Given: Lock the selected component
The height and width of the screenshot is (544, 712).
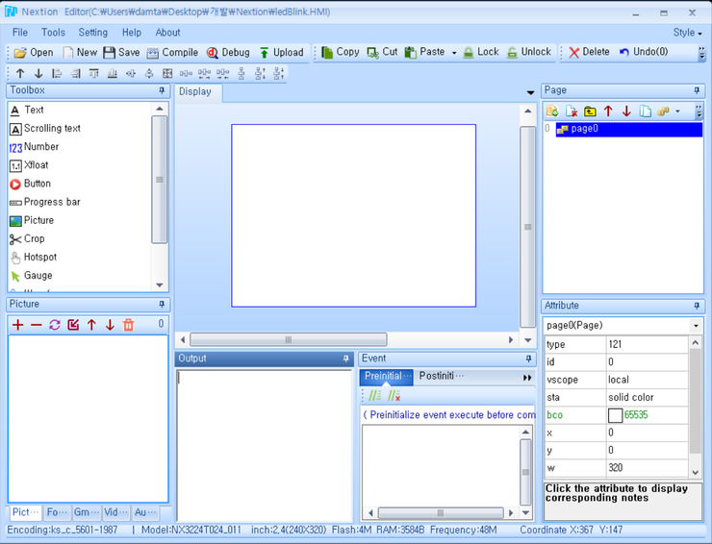Looking at the screenshot, I should [x=481, y=52].
